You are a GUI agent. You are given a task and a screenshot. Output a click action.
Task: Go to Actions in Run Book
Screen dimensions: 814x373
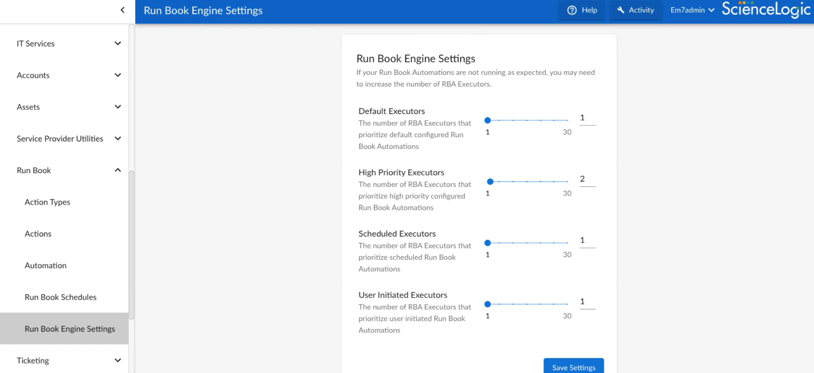click(38, 234)
